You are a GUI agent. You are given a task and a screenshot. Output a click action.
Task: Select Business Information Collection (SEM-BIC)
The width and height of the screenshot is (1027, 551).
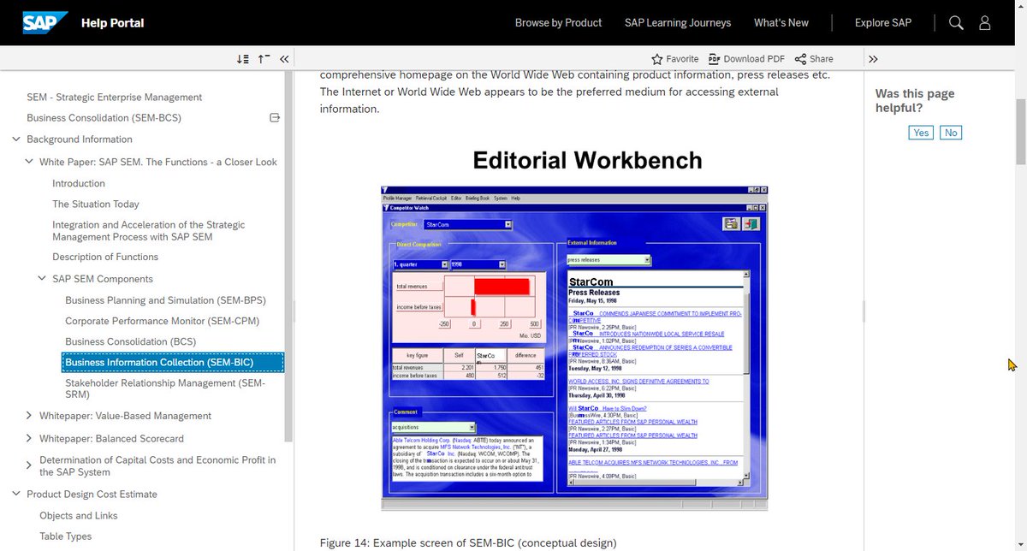173,363
